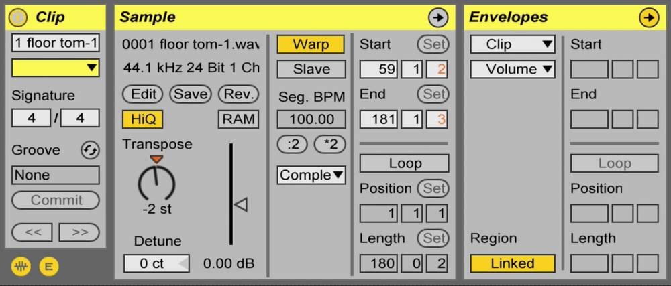Screen dimensions: 671x286
Task: Click the volume slider triangle handle
Action: (x=241, y=204)
